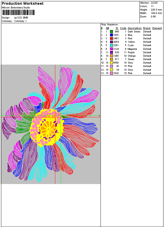Select the design file name 'xp1223.EMB'
The image size is (164, 227).
[21, 18]
